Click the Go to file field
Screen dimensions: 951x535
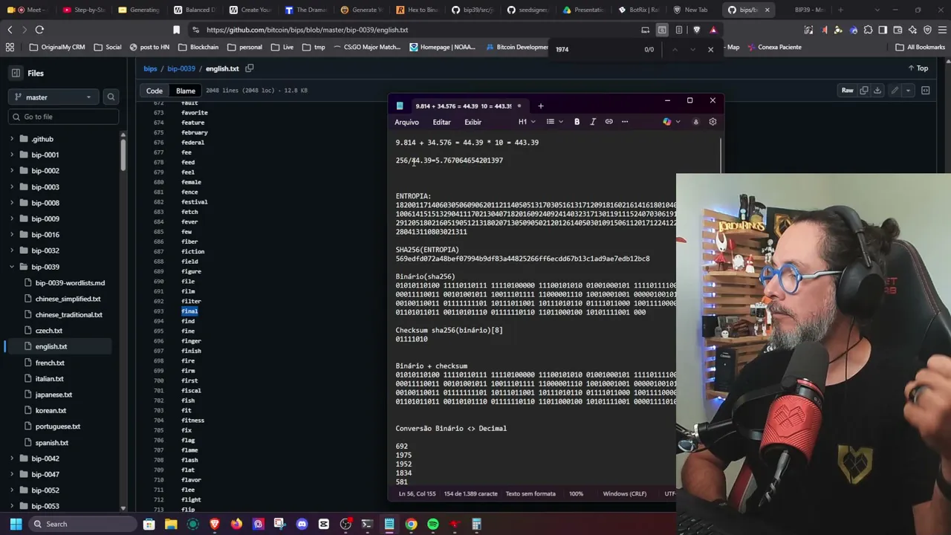click(x=63, y=117)
